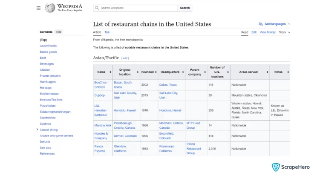This screenshot has width=317, height=176.
Task: Hide the Contents sidebar
Action: 59,32
